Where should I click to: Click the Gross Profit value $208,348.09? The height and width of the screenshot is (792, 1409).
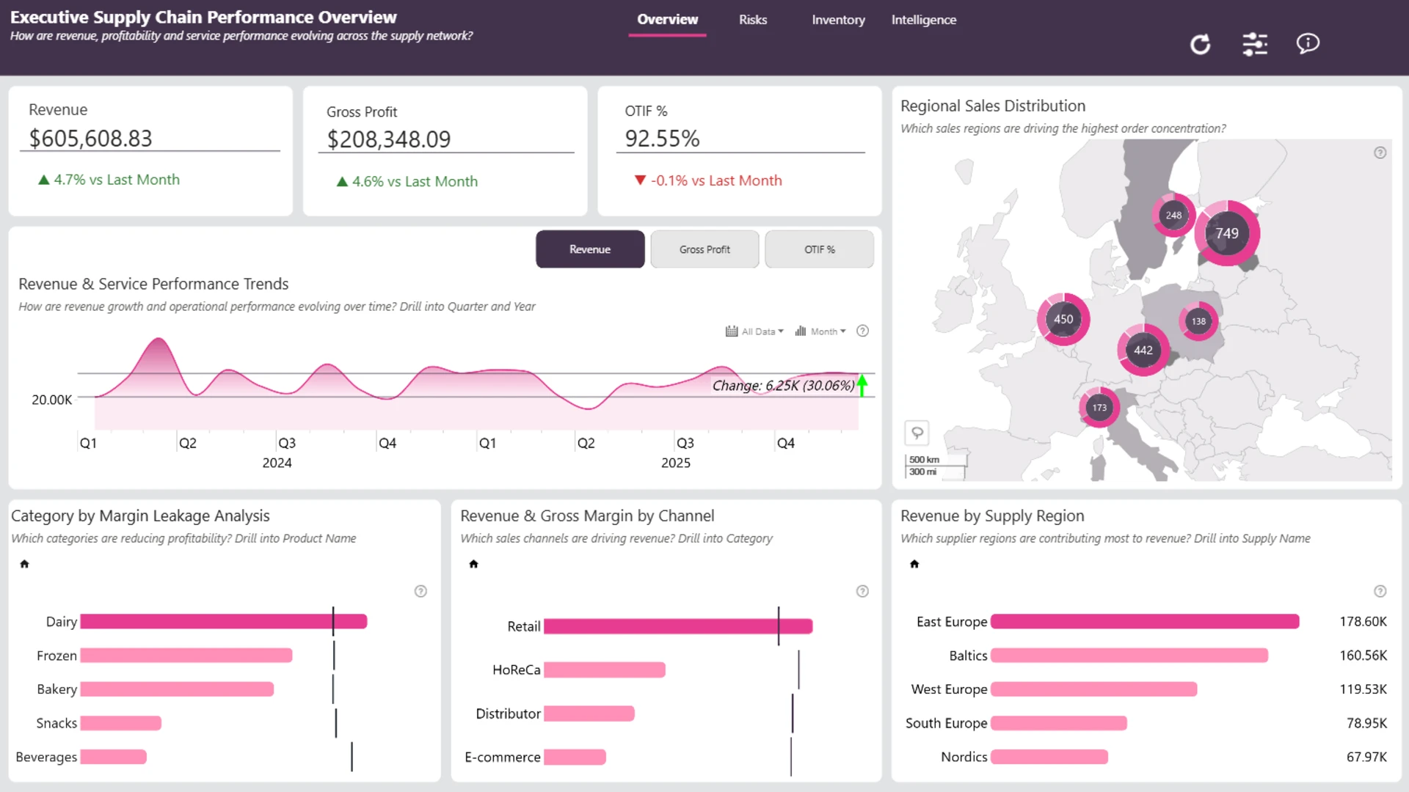click(x=389, y=139)
